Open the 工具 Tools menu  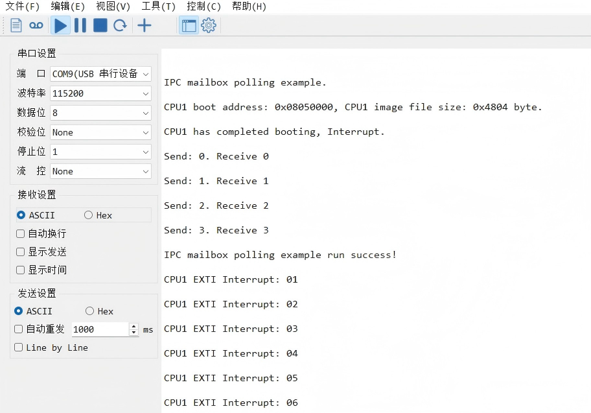click(x=156, y=7)
